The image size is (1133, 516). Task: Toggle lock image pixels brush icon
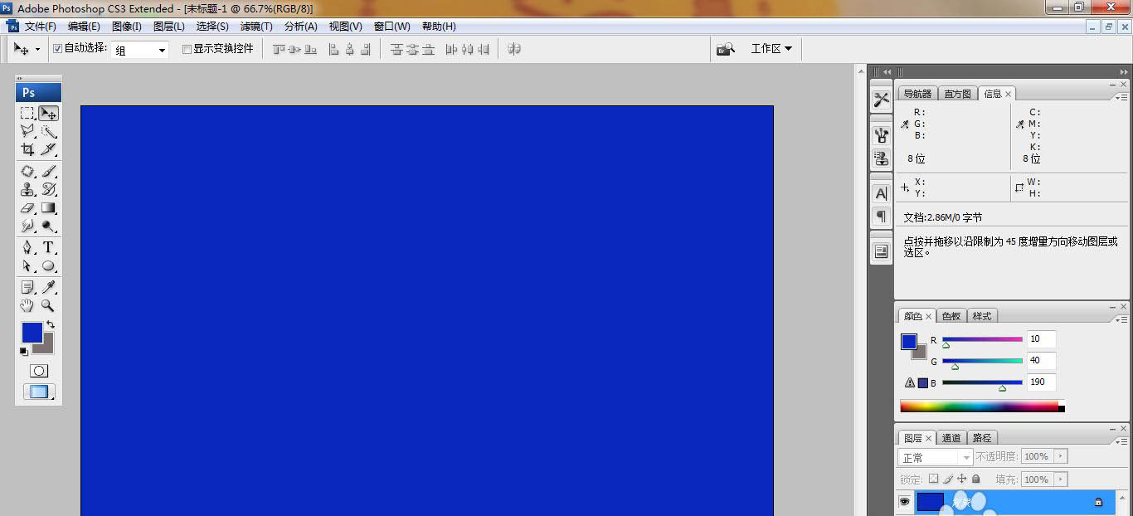click(948, 479)
